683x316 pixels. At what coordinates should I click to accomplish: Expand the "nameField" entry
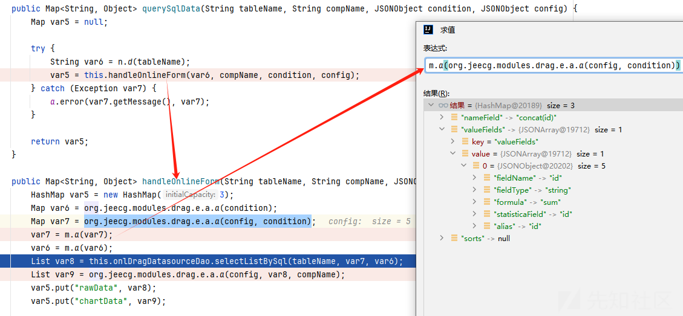pos(442,117)
